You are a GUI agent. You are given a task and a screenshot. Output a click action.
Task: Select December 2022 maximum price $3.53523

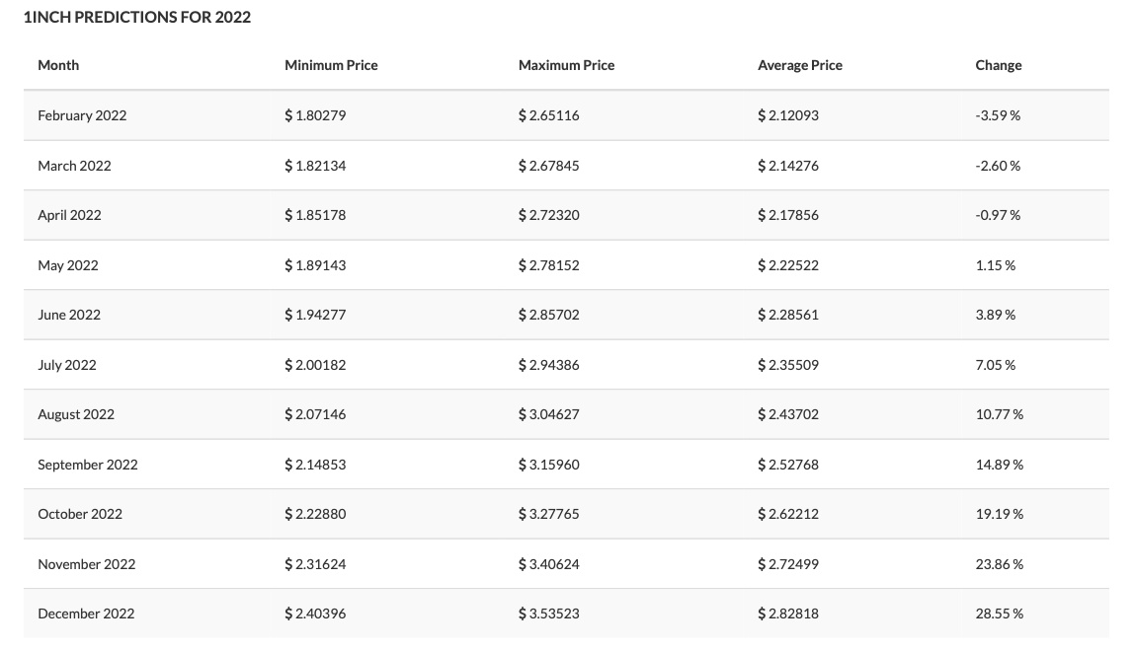point(548,614)
